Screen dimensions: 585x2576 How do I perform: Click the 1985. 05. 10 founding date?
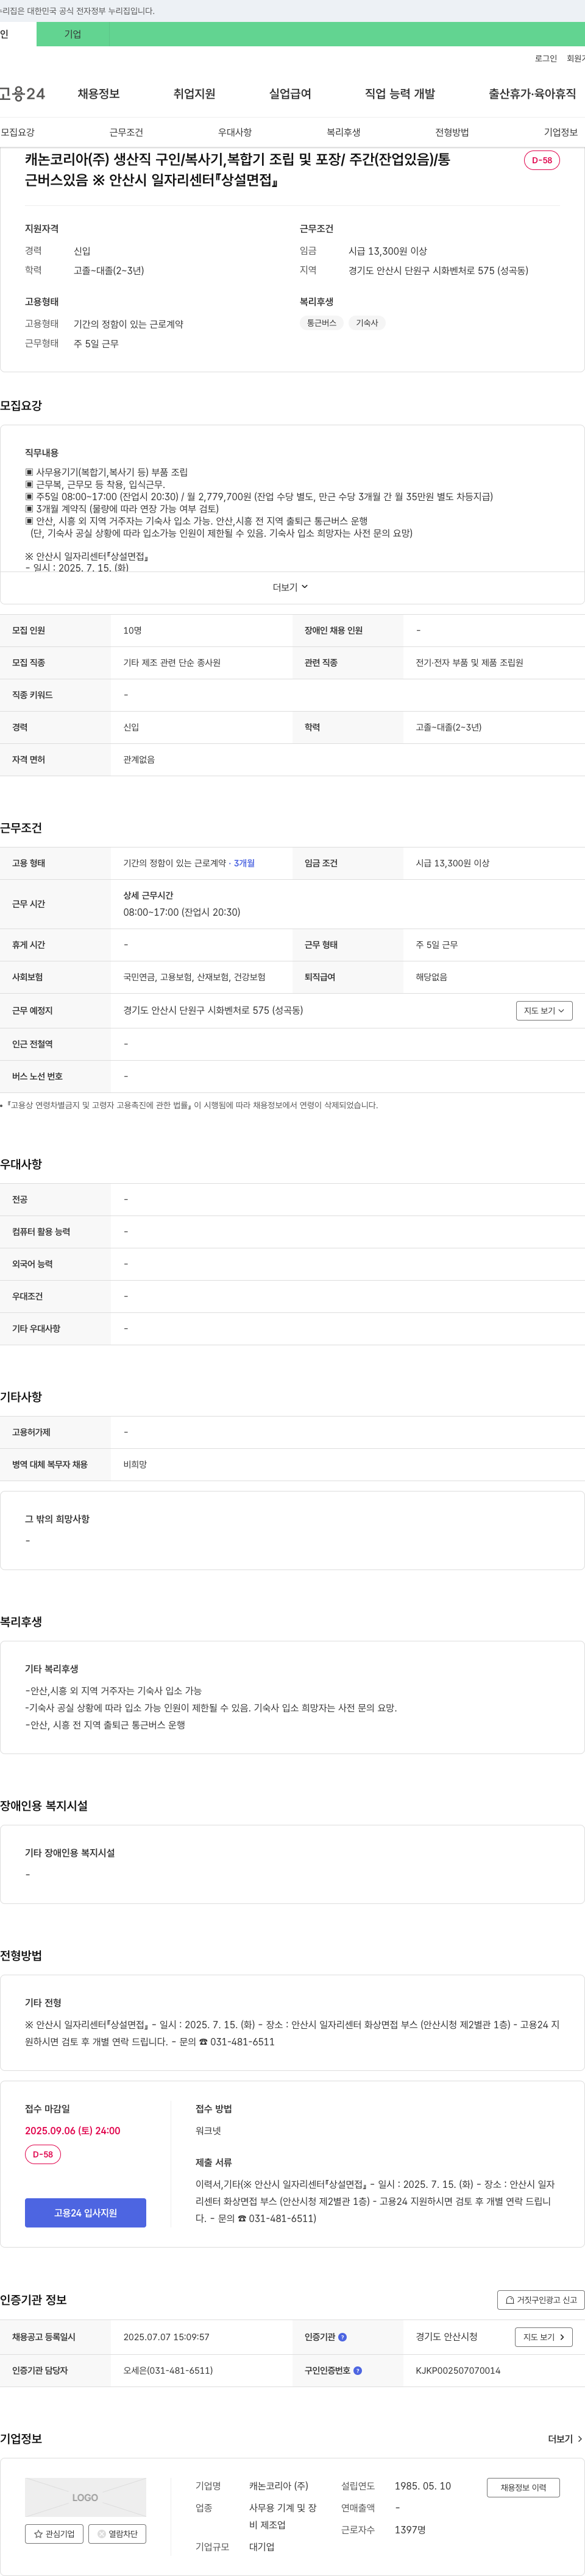click(422, 2485)
